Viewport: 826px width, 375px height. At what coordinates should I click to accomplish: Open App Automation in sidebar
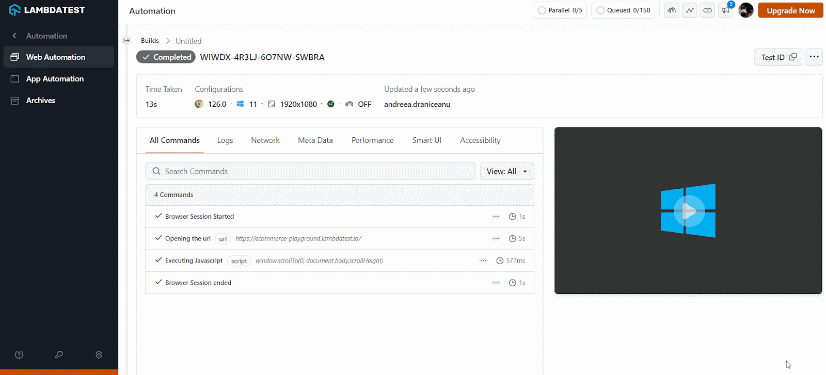pyautogui.click(x=58, y=78)
